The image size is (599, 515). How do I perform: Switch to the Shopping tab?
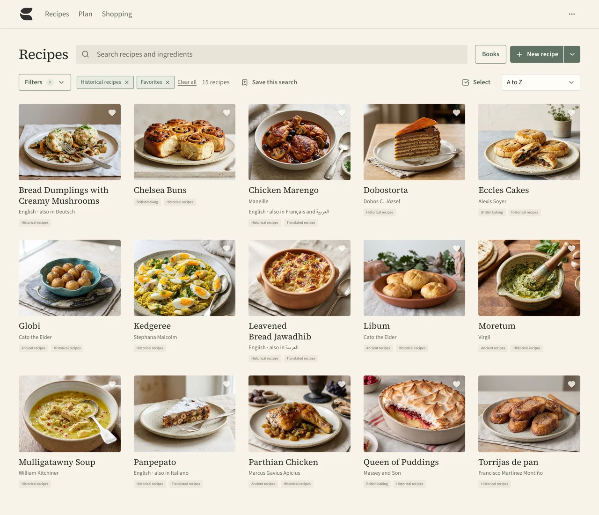pyautogui.click(x=117, y=14)
